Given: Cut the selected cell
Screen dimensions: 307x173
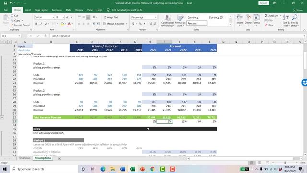Looking at the screenshot, I should [14, 16].
